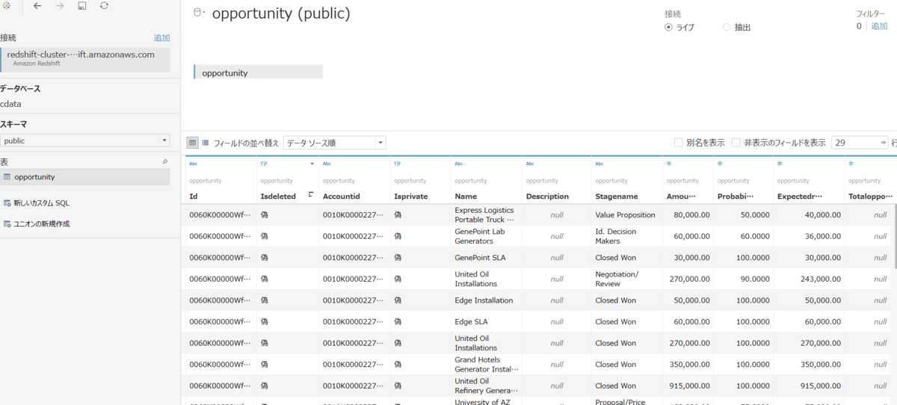This screenshot has width=897, height=405.
Task: Select the 抽出 connection radio button
Action: (x=727, y=27)
